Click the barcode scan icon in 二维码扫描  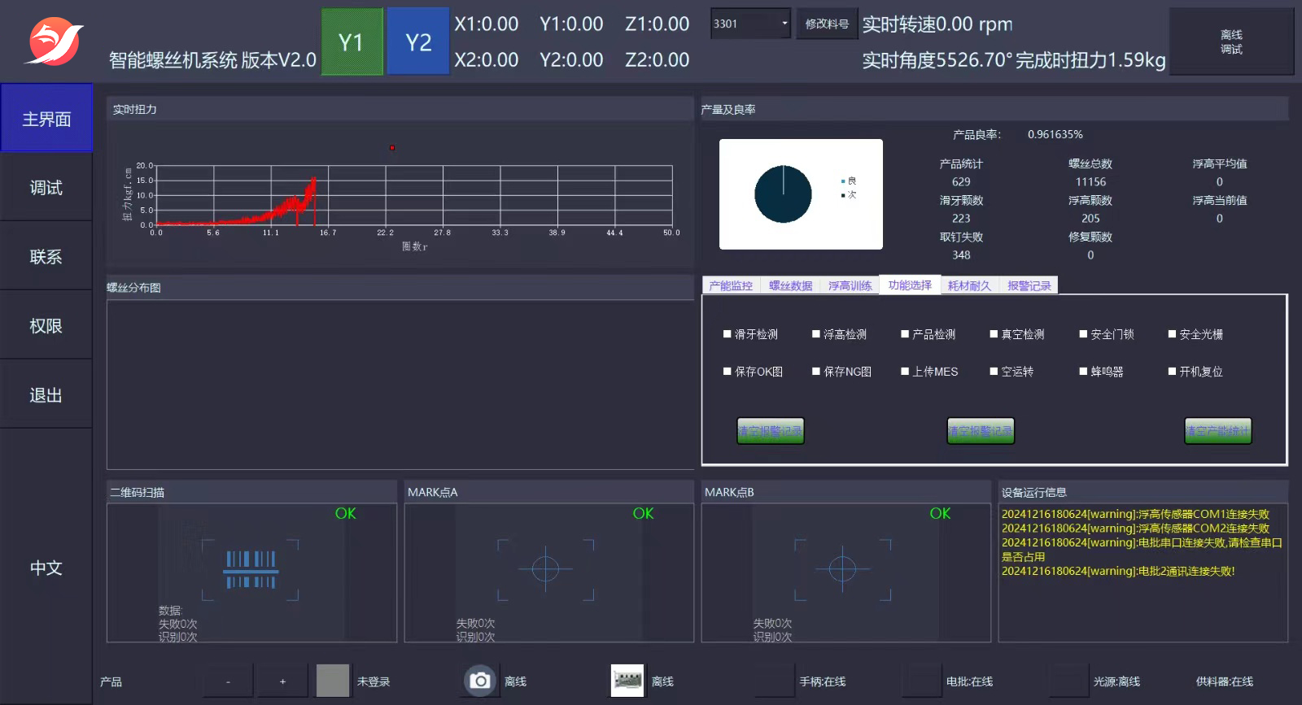pos(251,569)
